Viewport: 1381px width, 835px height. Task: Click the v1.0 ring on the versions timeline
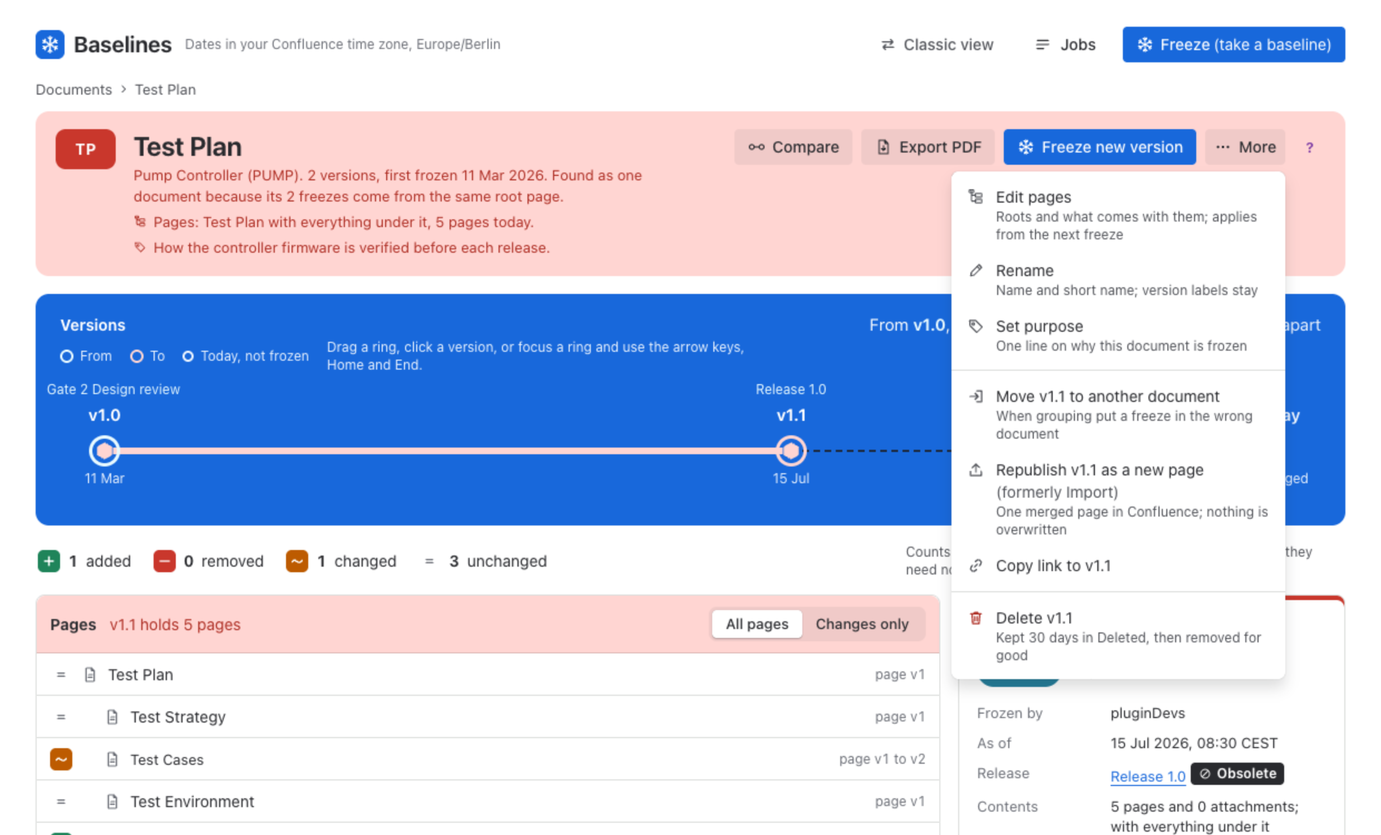[x=104, y=450]
